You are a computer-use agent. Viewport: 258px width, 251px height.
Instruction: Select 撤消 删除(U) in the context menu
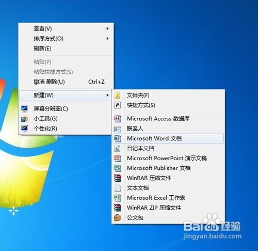pyautogui.click(x=66, y=82)
